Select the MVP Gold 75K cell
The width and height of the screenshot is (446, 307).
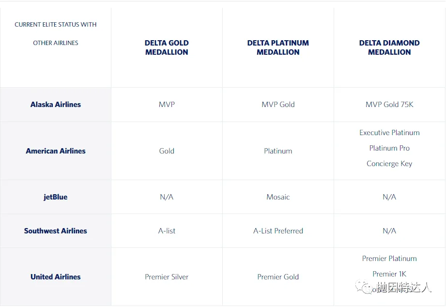click(x=389, y=105)
